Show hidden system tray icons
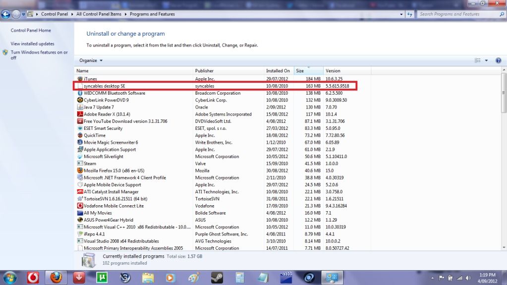Viewport: 507px width, 285px height. click(432, 278)
